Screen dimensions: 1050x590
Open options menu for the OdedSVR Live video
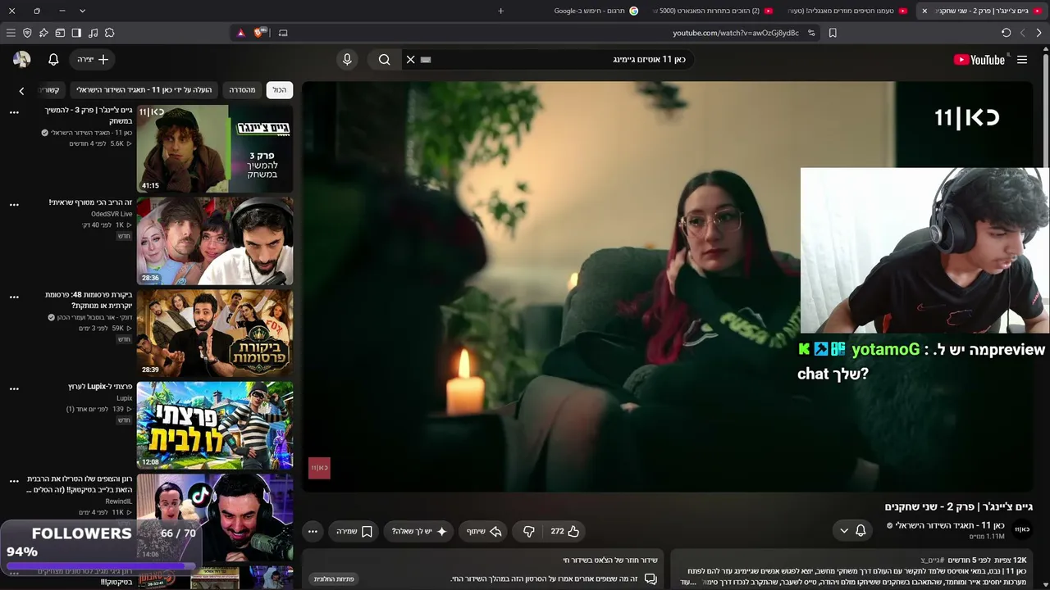click(x=14, y=205)
